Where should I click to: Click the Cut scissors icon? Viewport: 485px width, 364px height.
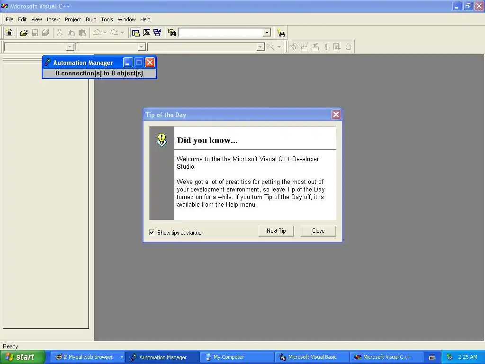click(x=60, y=33)
